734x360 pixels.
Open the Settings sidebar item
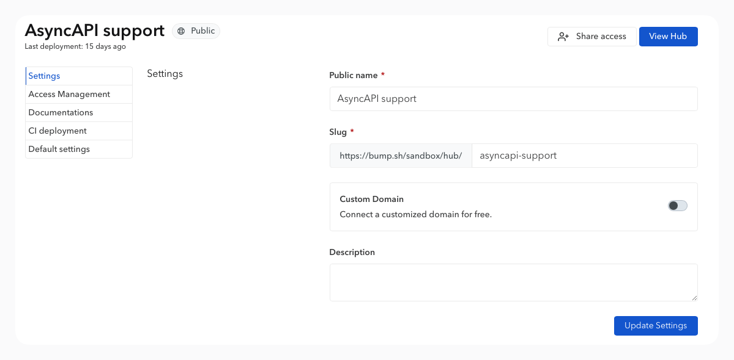coord(44,76)
